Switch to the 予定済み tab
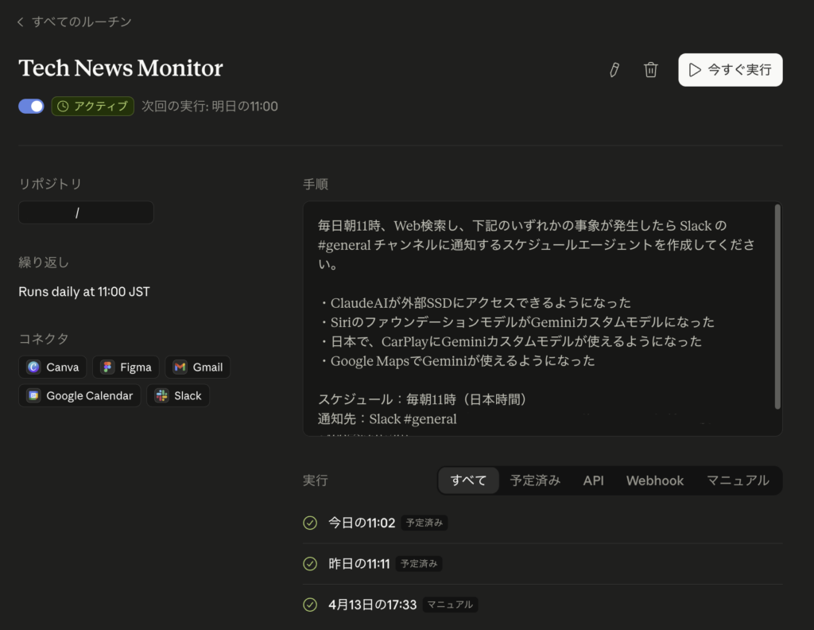 pos(535,480)
